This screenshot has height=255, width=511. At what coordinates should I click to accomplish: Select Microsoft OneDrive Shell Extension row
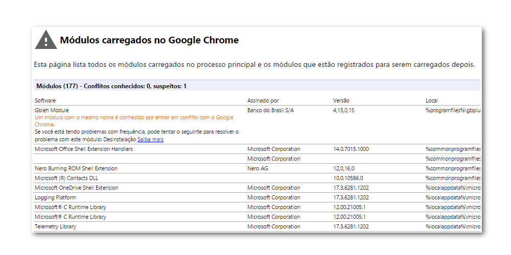[x=76, y=188]
